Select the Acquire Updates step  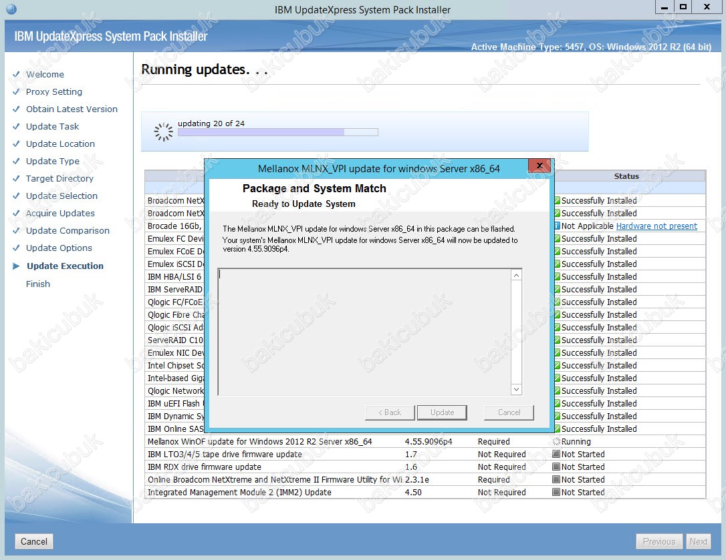(x=60, y=213)
